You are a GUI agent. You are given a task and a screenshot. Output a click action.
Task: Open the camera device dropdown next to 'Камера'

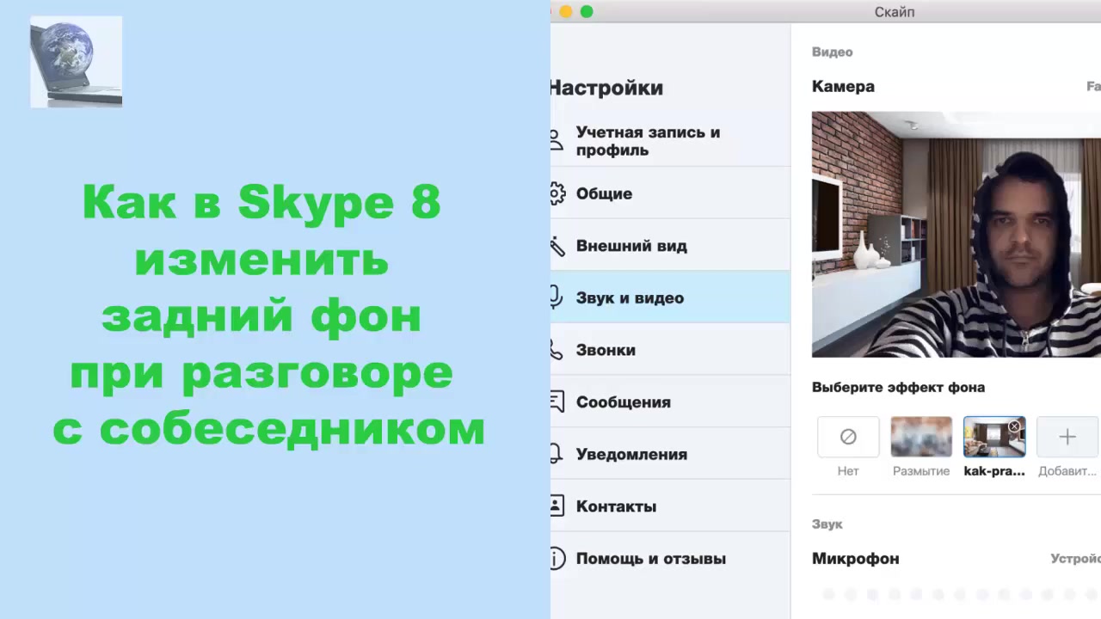point(1093,87)
